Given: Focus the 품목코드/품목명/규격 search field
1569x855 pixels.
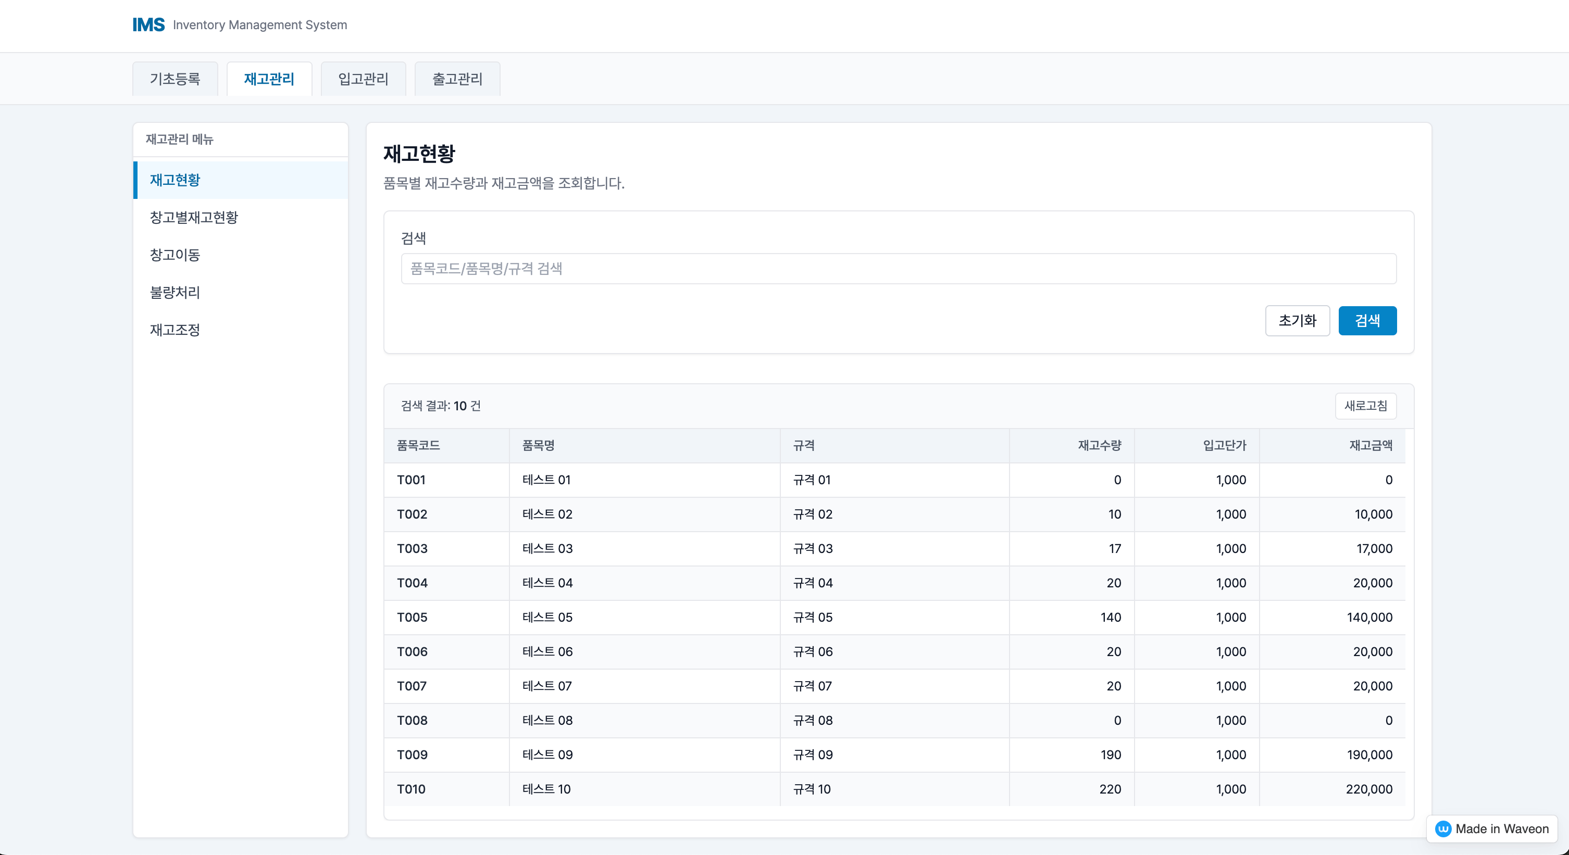Looking at the screenshot, I should [899, 269].
